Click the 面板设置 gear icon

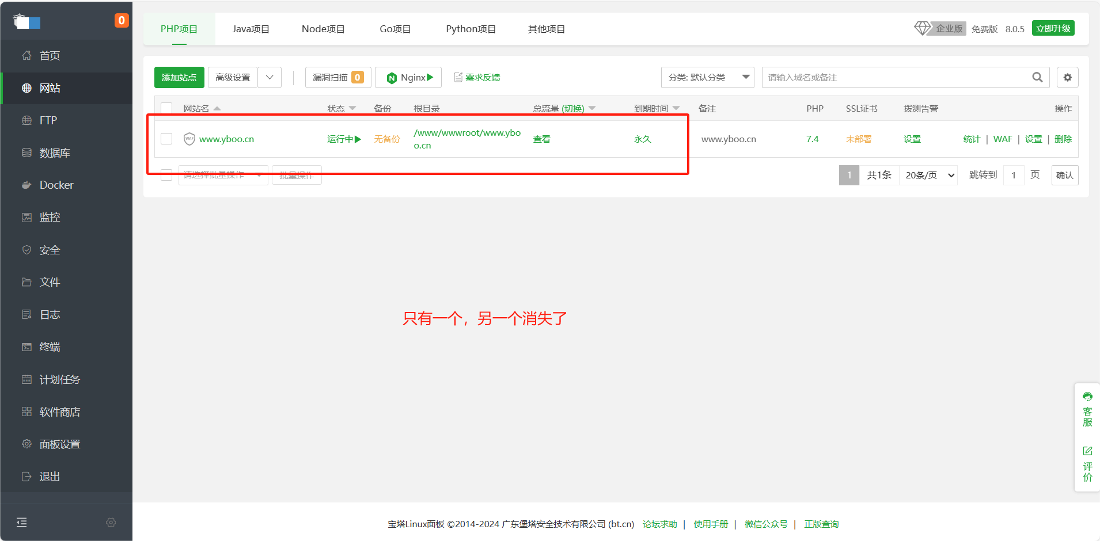coord(26,444)
